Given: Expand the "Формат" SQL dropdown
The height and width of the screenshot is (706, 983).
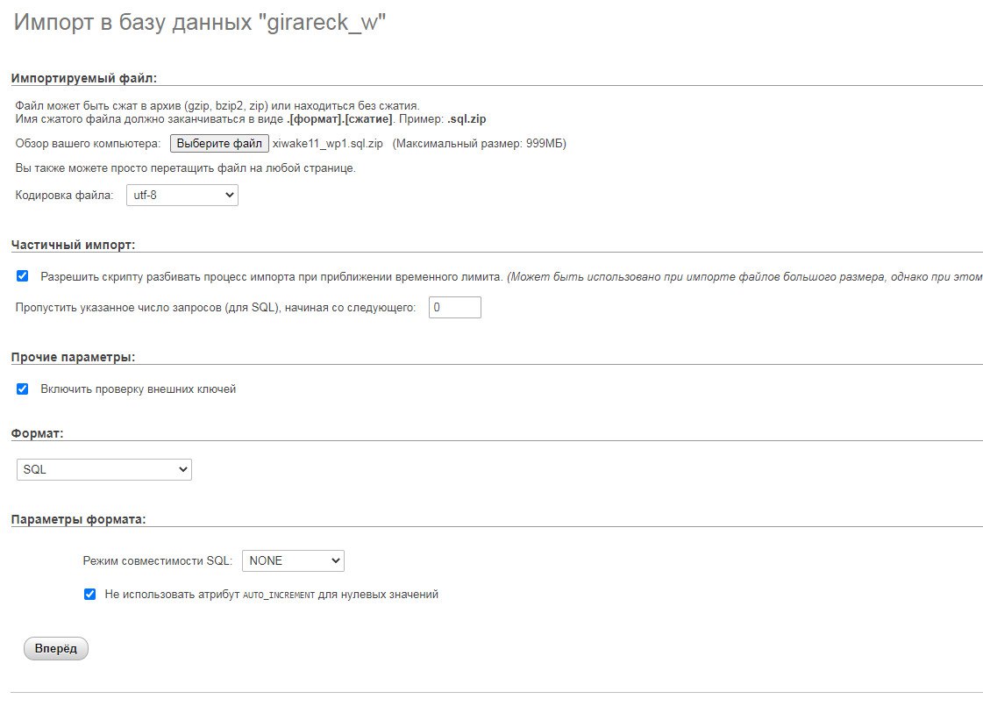Looking at the screenshot, I should pyautogui.click(x=104, y=470).
